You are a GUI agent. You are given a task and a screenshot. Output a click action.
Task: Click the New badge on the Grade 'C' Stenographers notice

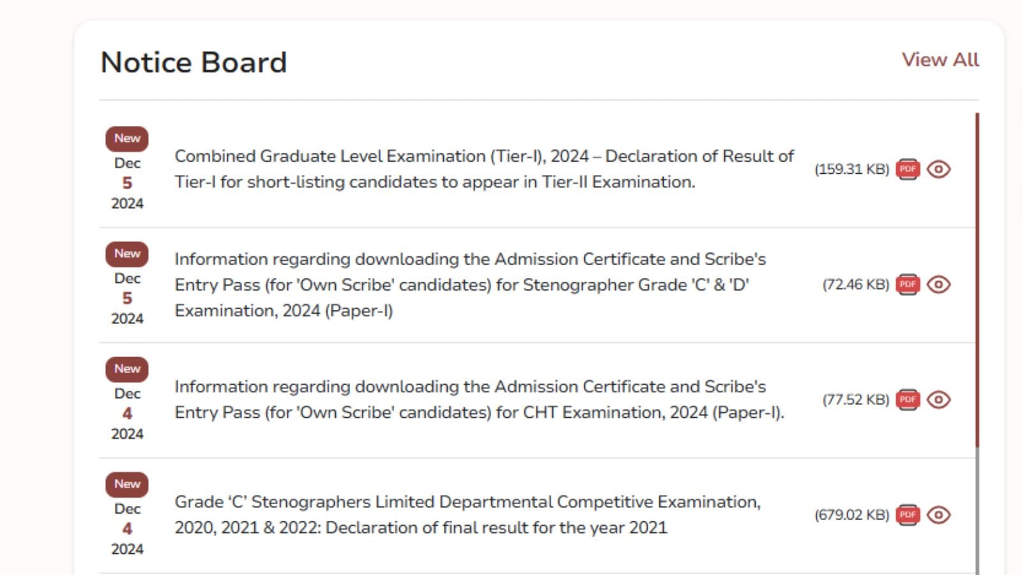point(126,484)
